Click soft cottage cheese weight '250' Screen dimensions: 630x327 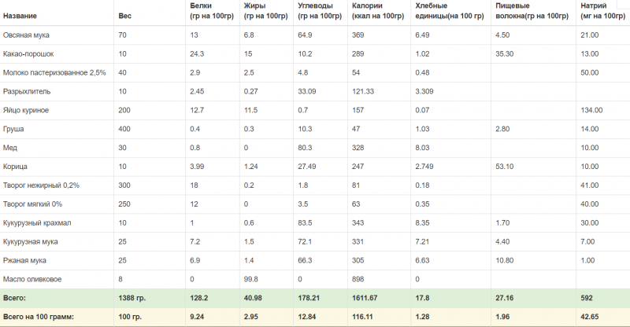[124, 204]
